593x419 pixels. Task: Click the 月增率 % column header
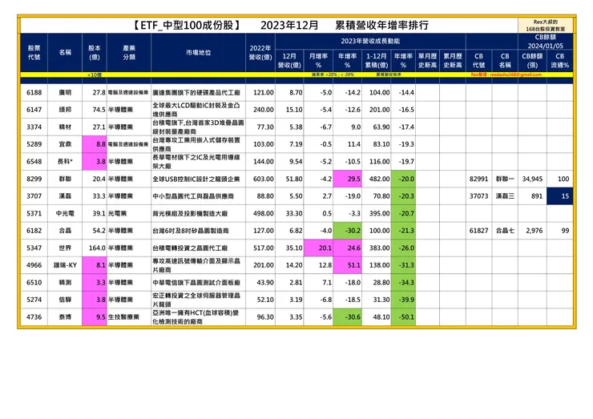click(x=318, y=61)
